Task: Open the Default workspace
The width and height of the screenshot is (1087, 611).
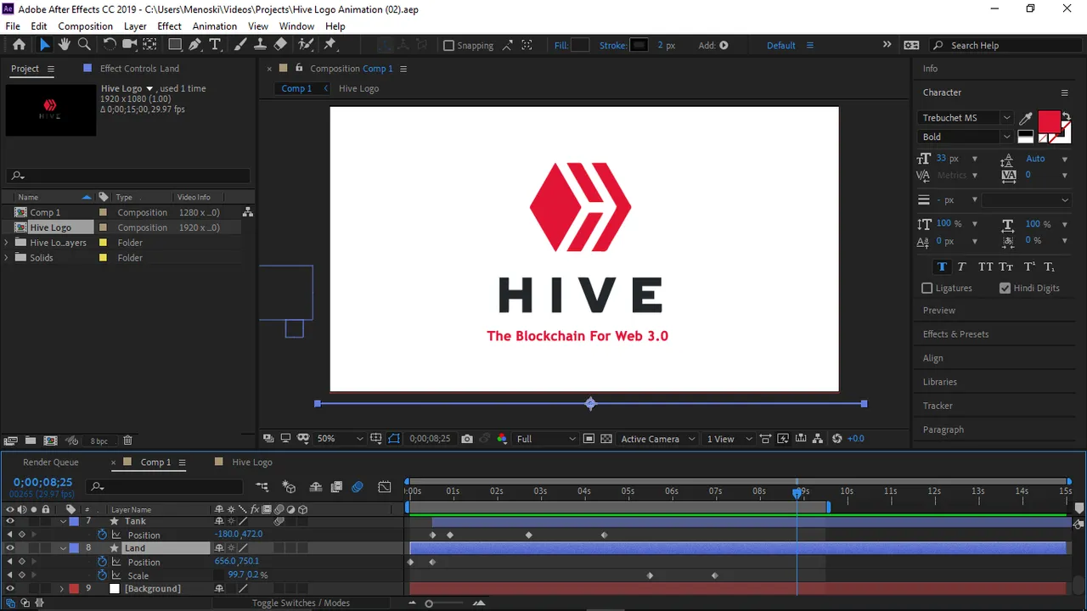Action: (x=780, y=46)
